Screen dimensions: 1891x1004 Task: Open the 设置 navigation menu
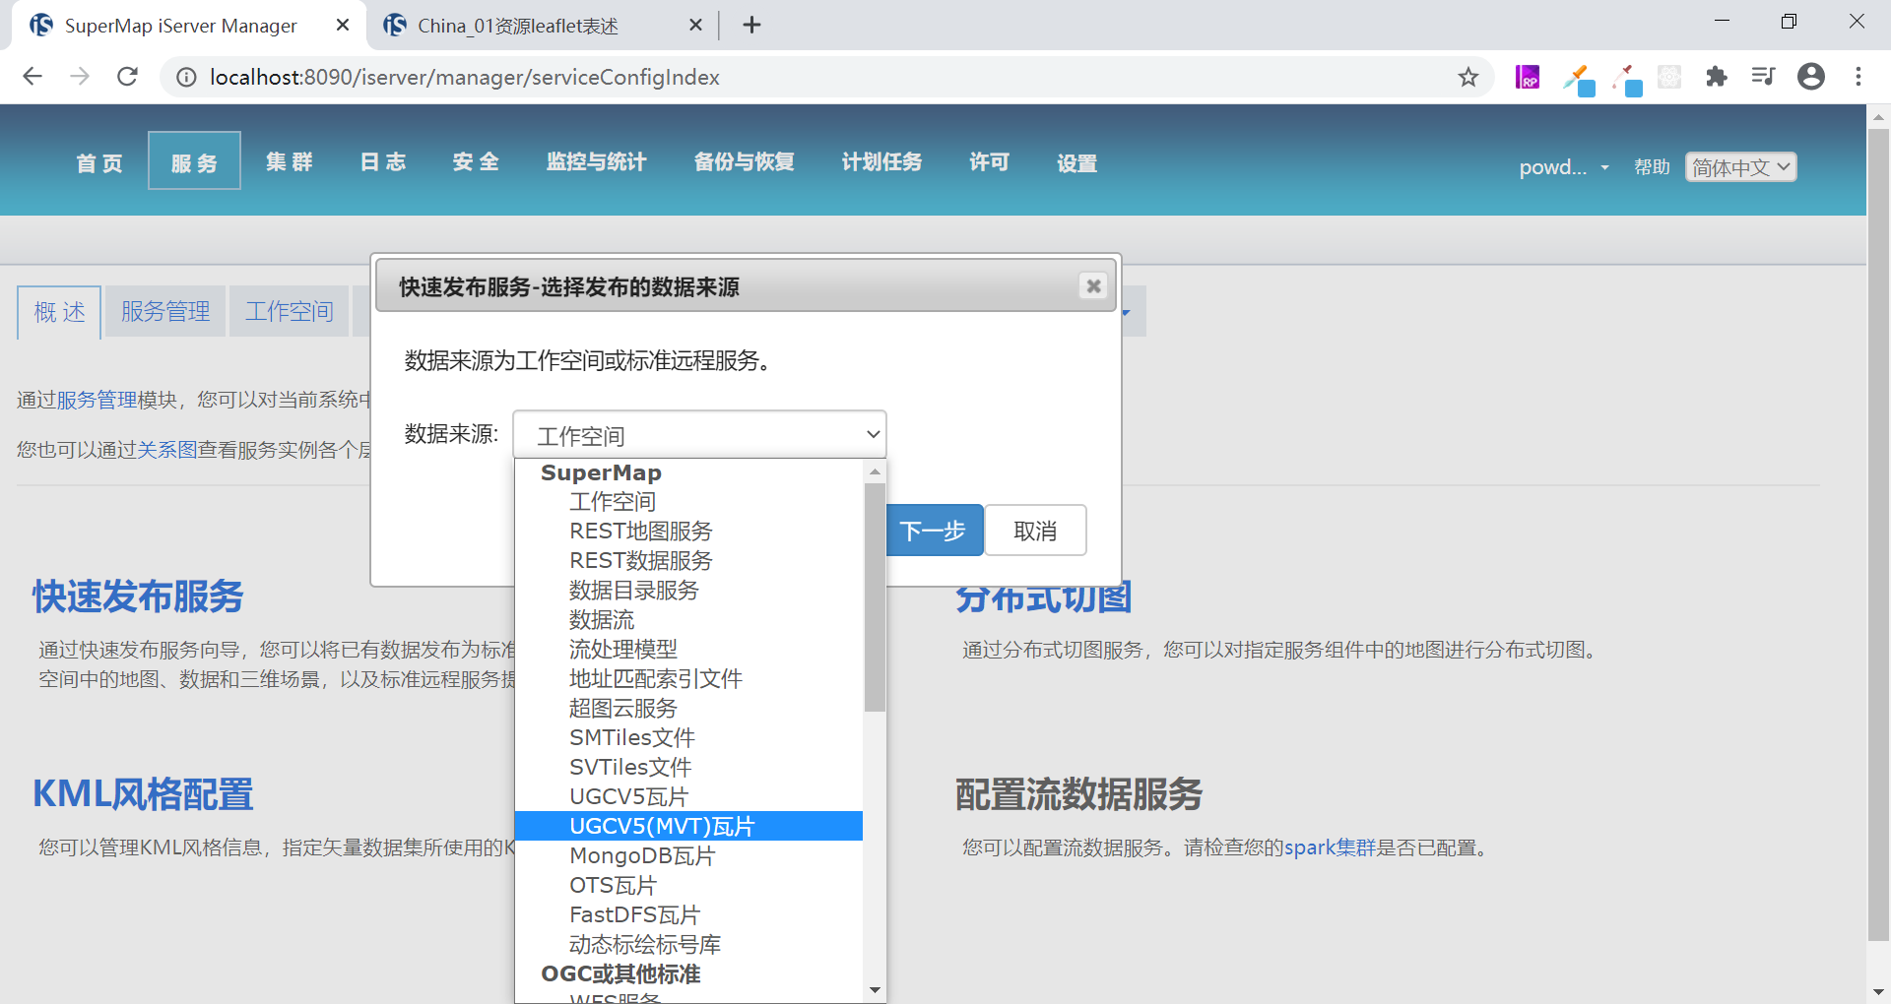pos(1076,162)
